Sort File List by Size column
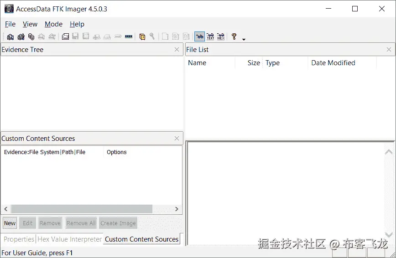 (249, 63)
